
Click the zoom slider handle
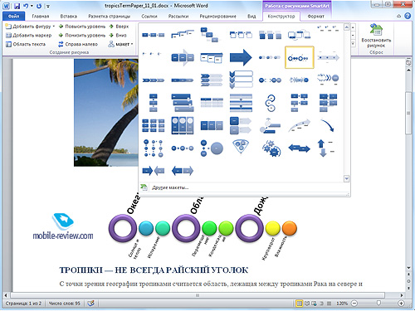(x=378, y=304)
